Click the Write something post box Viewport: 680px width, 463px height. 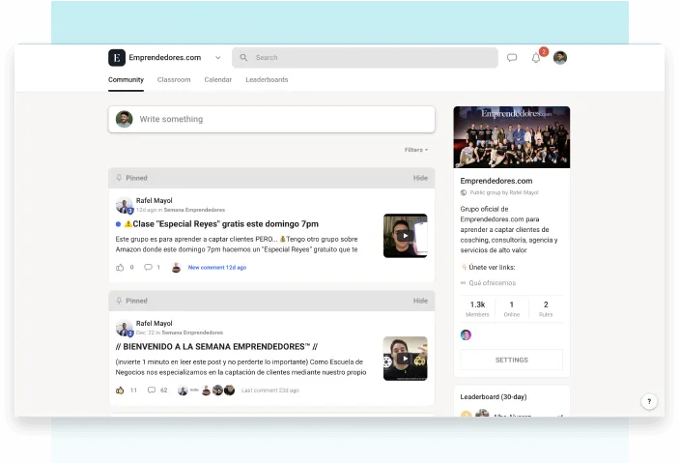click(x=271, y=119)
